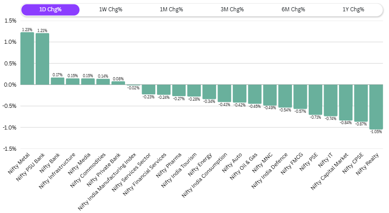Click the Nifty MNC bar
Viewport: 389px width, 213px height.
point(270,95)
